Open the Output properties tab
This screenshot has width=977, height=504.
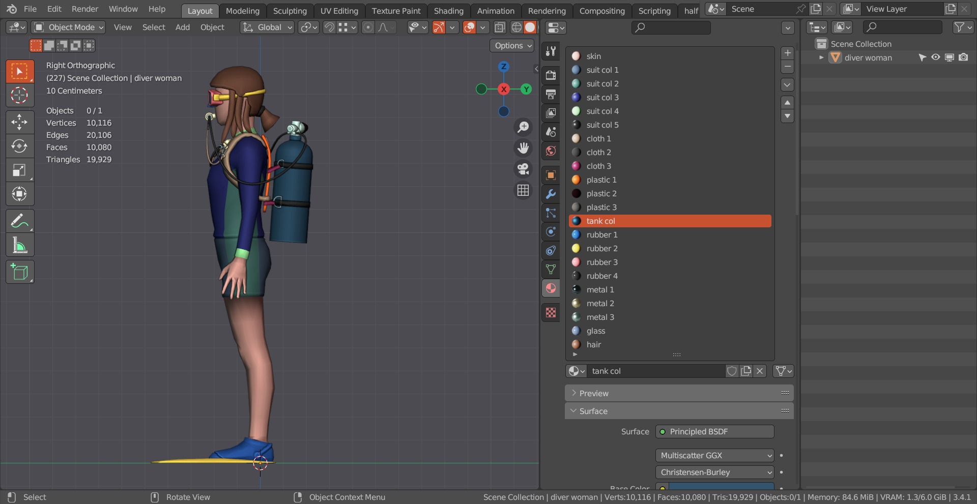point(551,94)
